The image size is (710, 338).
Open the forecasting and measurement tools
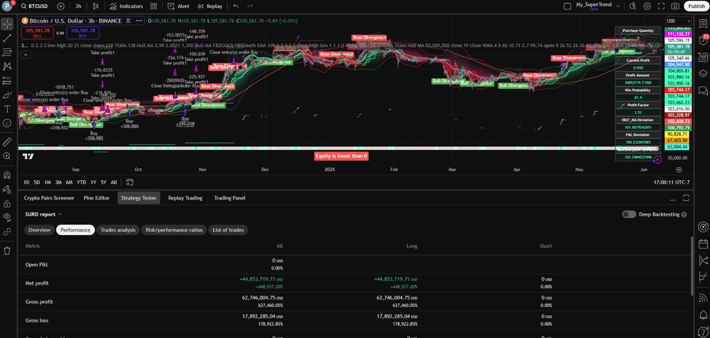[7, 81]
